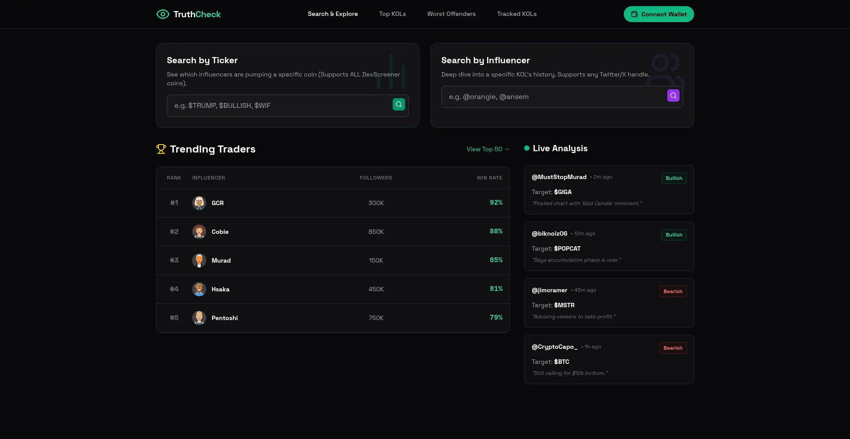Open Tracked KOLs from the navigation

[517, 14]
